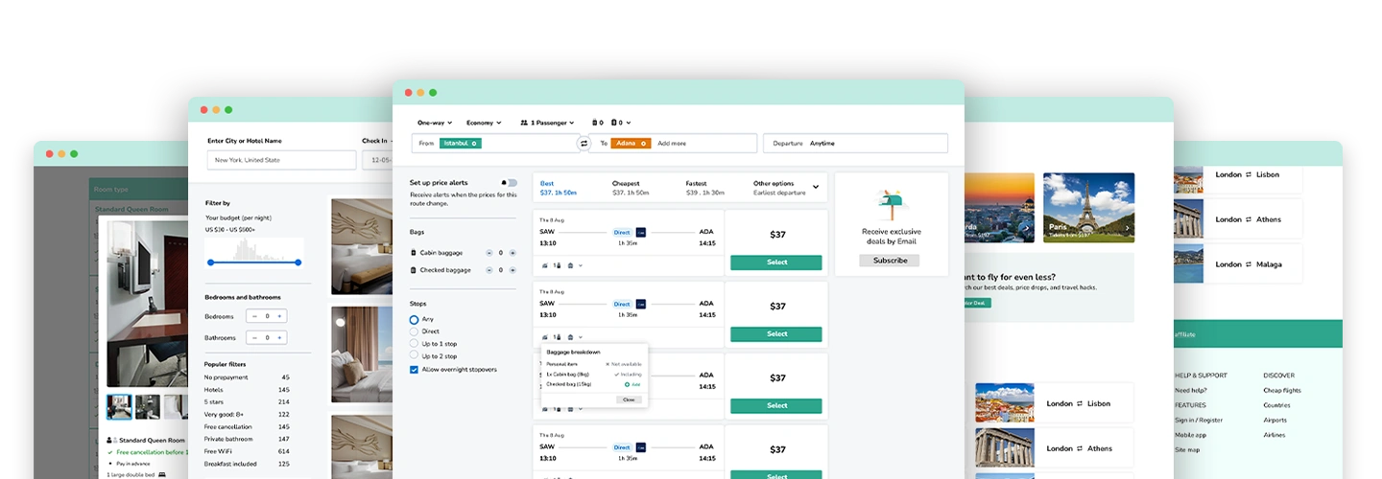
Task: Click the Departure Anytime date field
Action: click(x=854, y=143)
